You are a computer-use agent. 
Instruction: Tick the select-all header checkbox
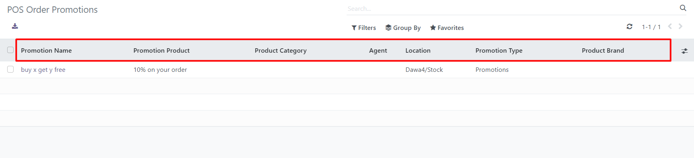pyautogui.click(x=10, y=50)
